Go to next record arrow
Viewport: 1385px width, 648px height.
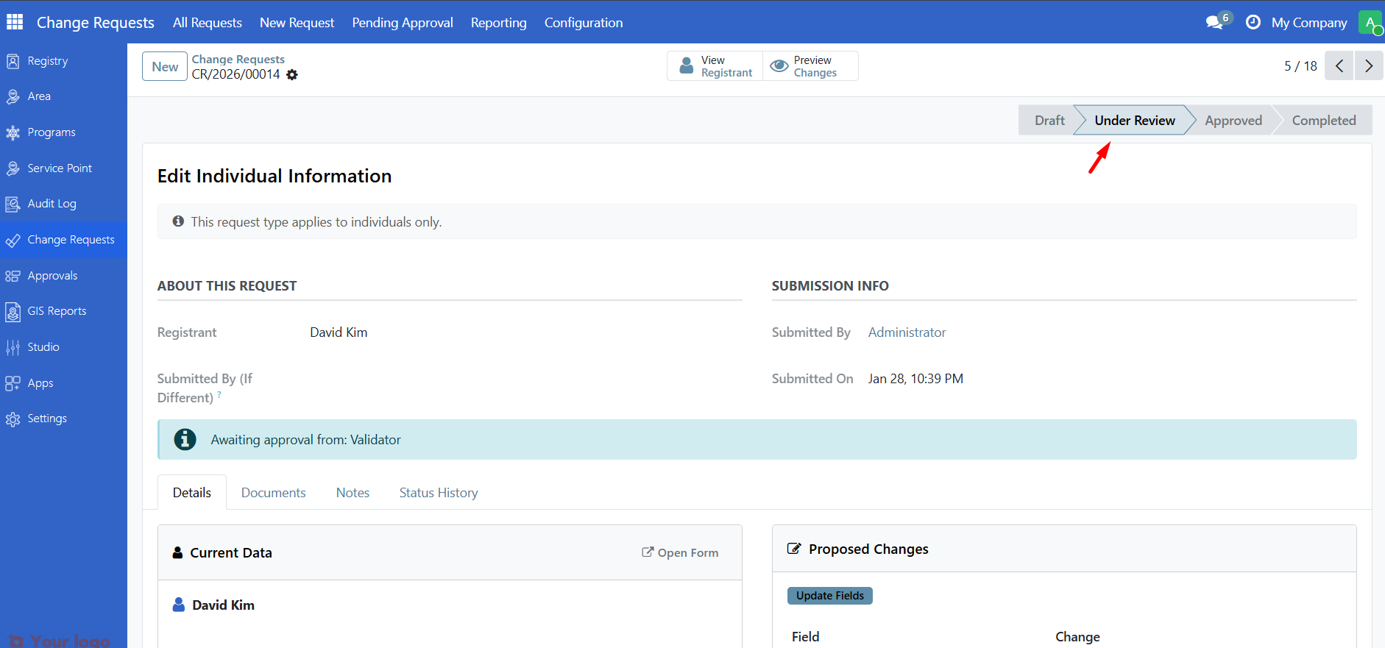pyautogui.click(x=1369, y=66)
